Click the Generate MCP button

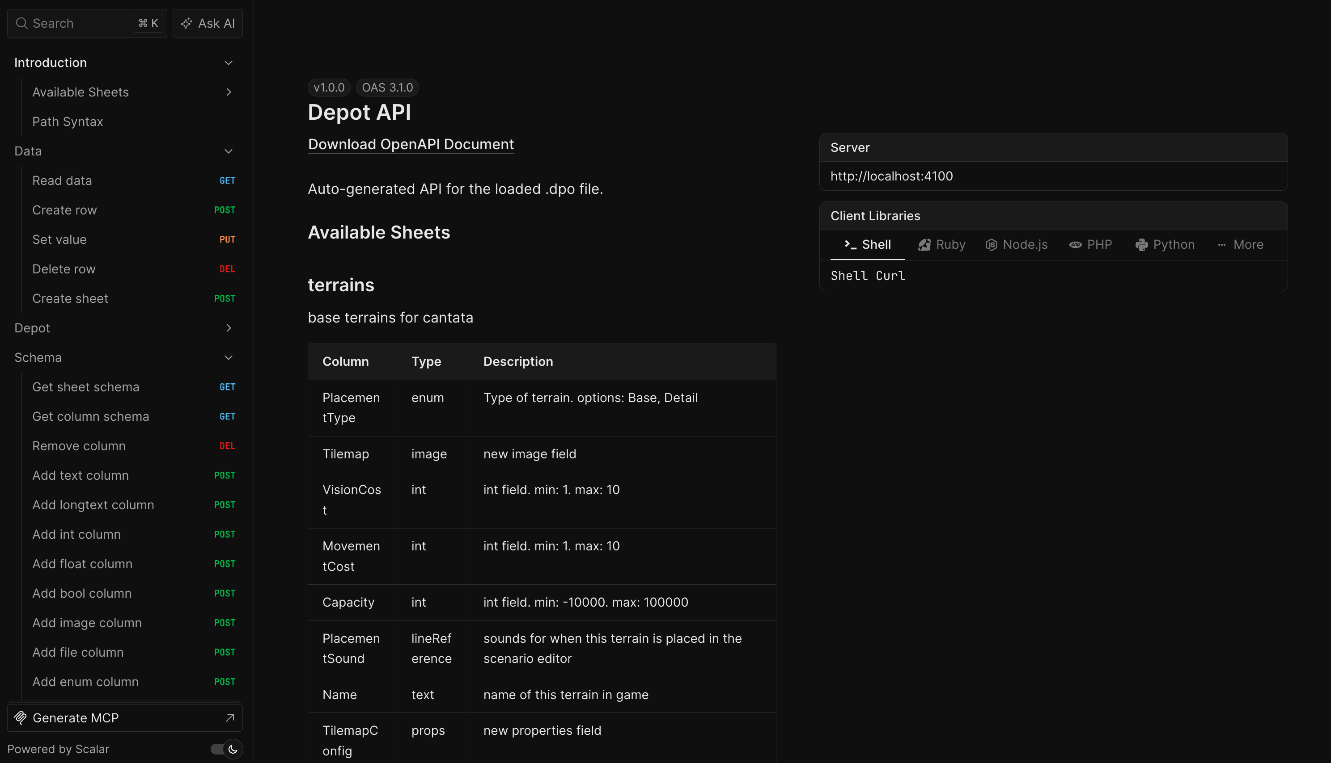tap(76, 717)
